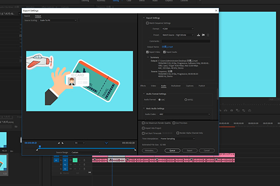Click the Save Preset icon beside Preset
Screen dimensions: 280x186
click(x=199, y=35)
